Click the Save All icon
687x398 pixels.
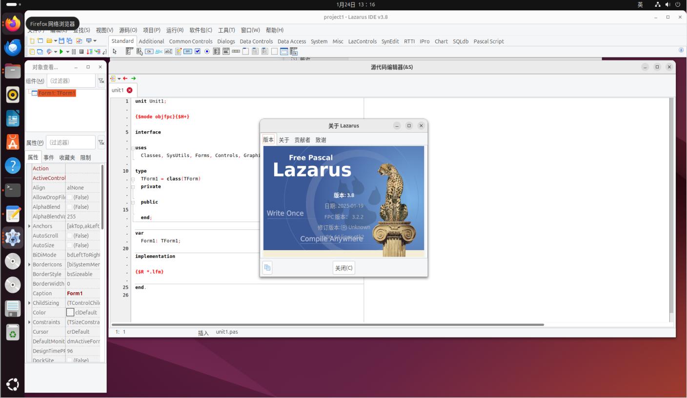(x=69, y=41)
